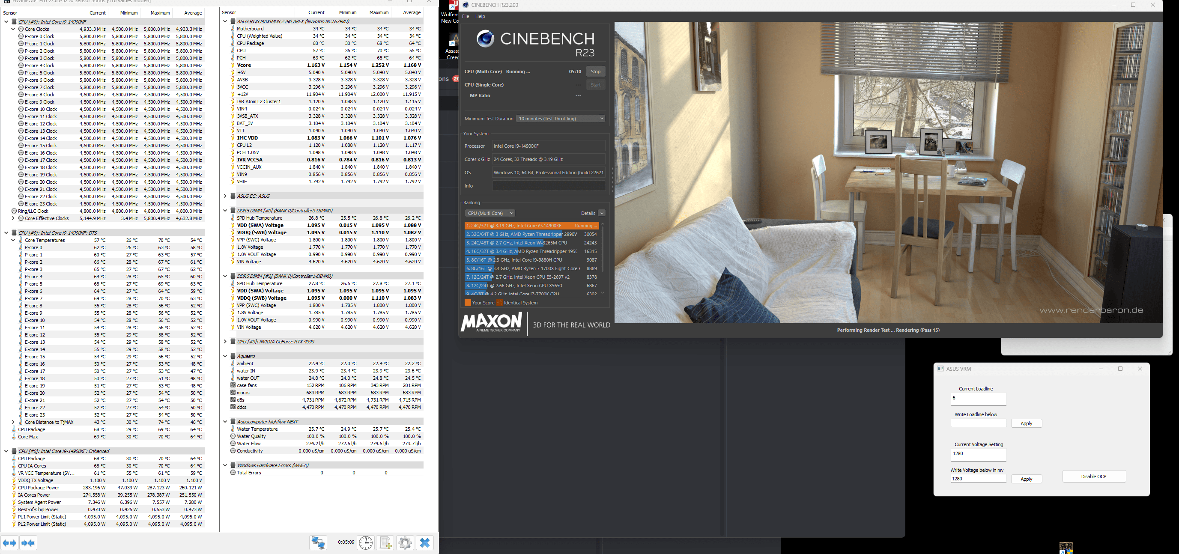Close sensors with blue X icon
1179x554 pixels.
click(x=425, y=542)
